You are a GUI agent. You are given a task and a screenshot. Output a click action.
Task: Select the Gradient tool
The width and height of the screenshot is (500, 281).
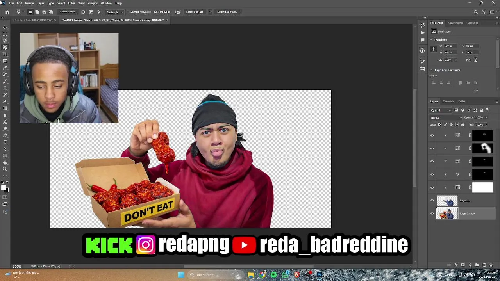5,108
